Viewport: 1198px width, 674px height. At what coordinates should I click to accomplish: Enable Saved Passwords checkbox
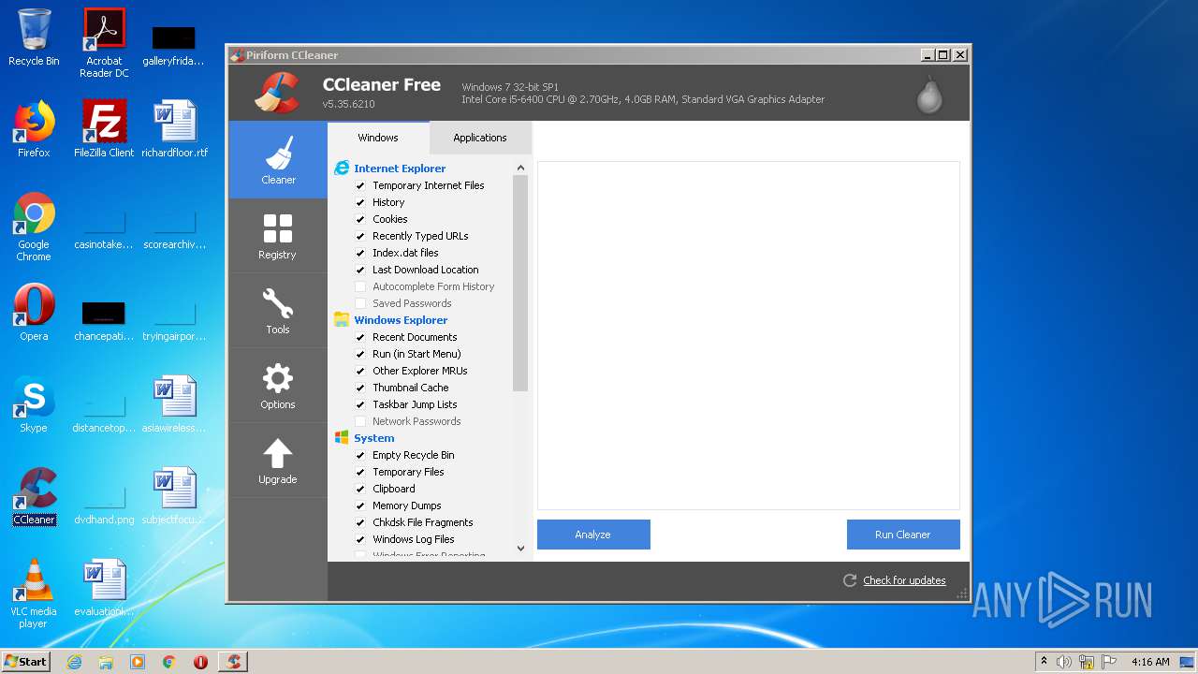[360, 303]
